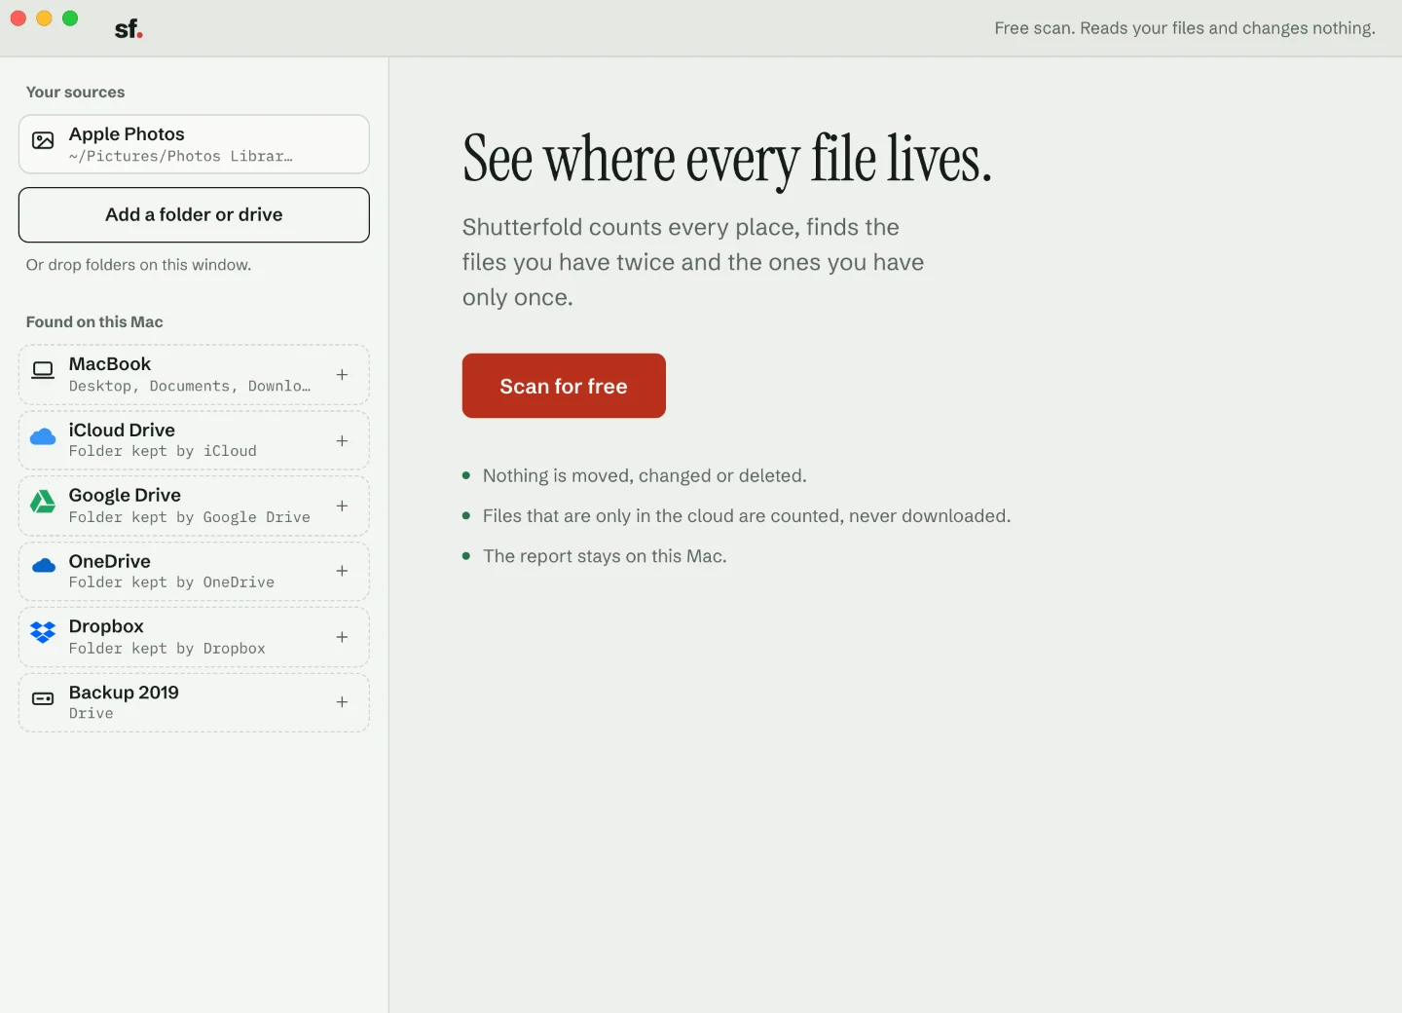Click 'Nothing is moved, changed or deleted.' bullet
This screenshot has height=1013, width=1402.
pyautogui.click(x=645, y=475)
